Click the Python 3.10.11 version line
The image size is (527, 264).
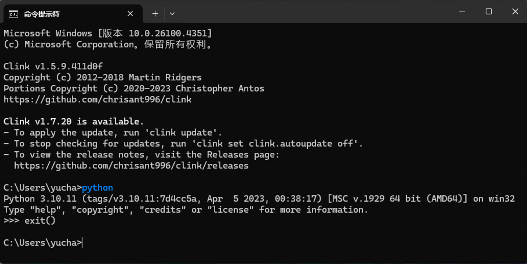(259, 199)
